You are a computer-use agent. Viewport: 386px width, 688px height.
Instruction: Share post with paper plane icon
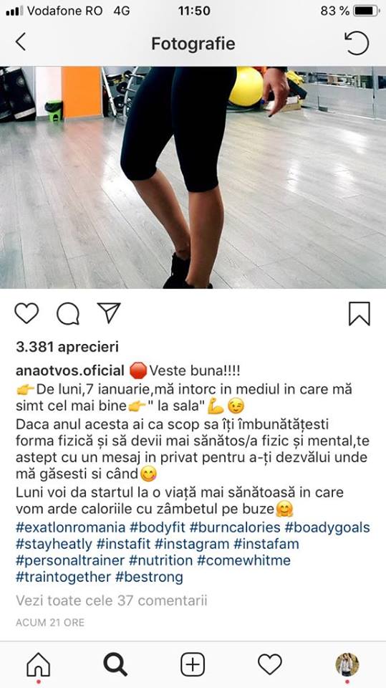click(109, 313)
